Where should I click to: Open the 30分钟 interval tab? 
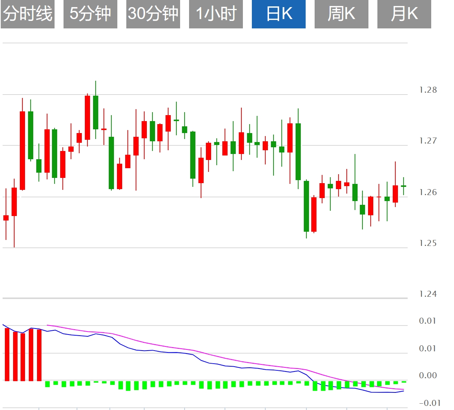click(153, 14)
